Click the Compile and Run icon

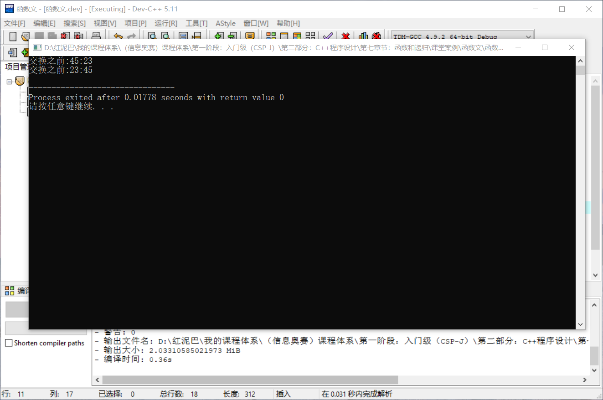coord(297,36)
